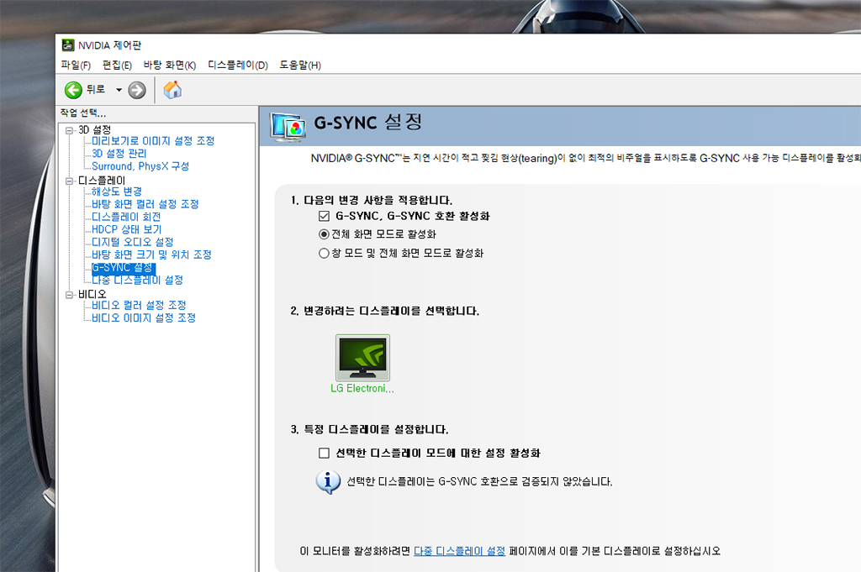
Task: Click the NVIDIA logo in title bar
Action: [68, 45]
